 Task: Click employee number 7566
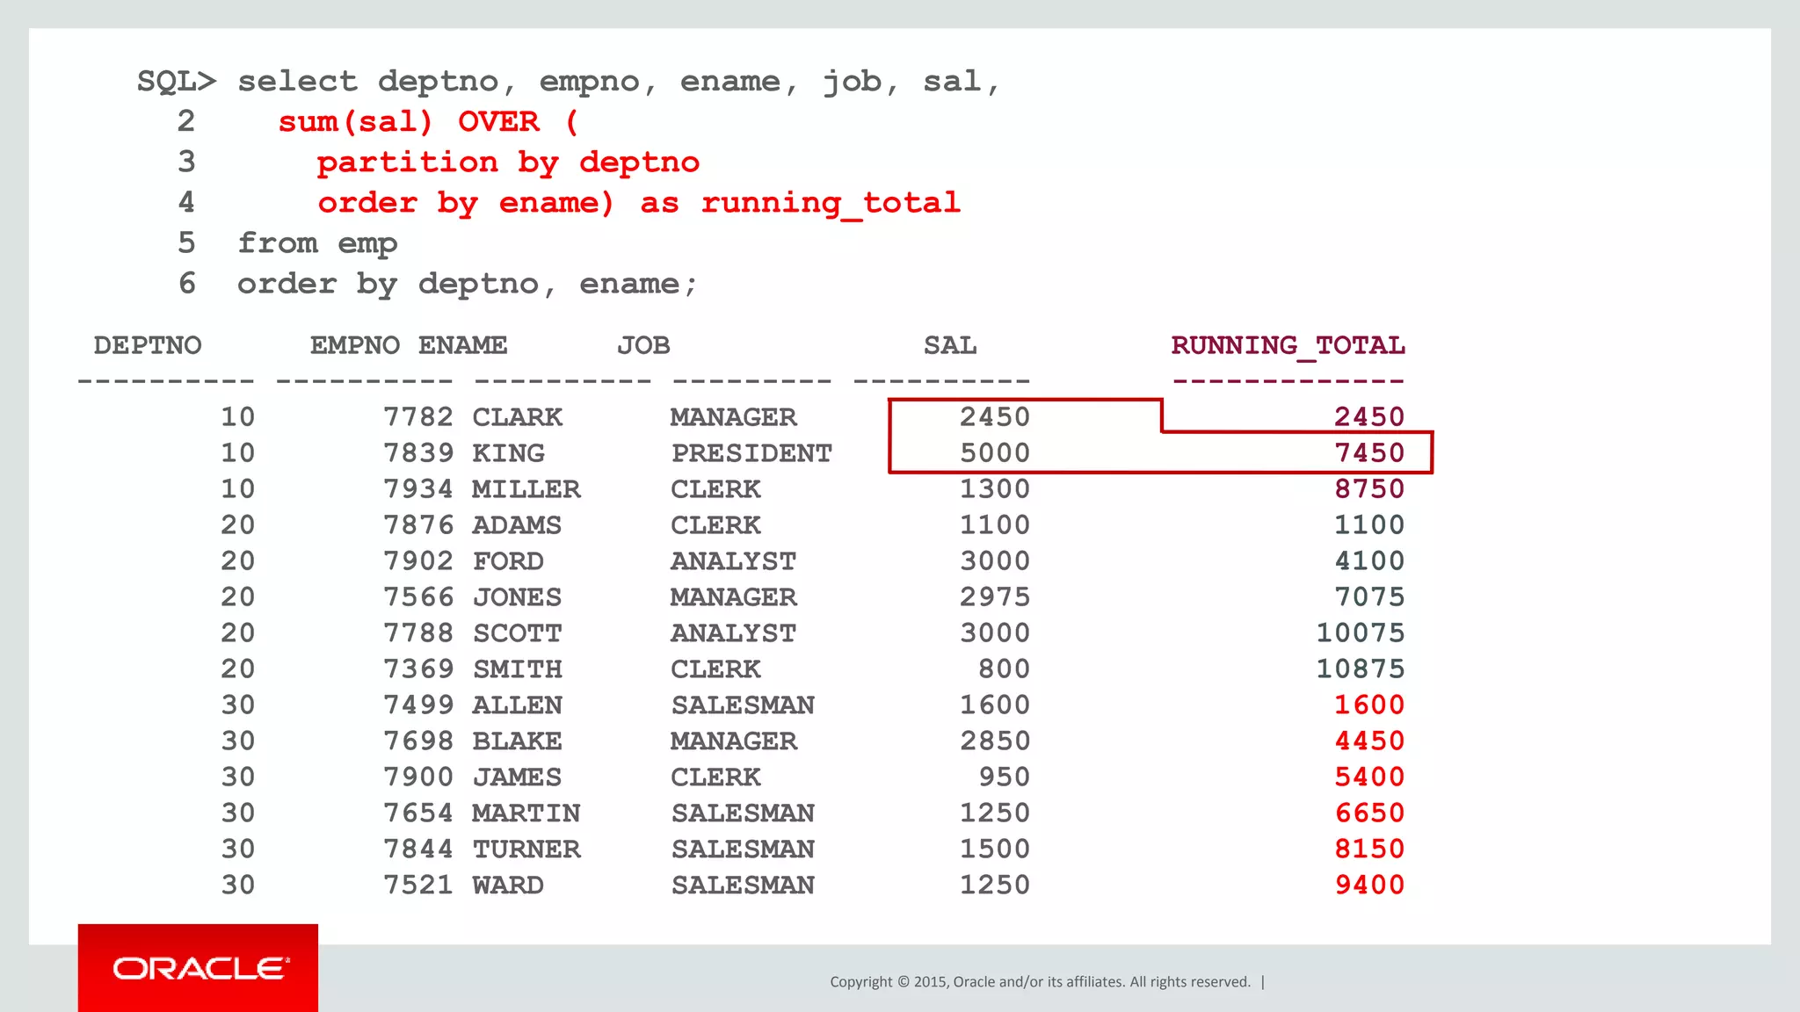coord(418,597)
